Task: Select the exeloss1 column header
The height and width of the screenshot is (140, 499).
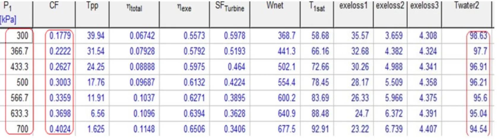Action: (354, 14)
